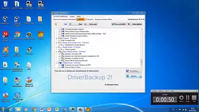Open the Camtasia Studio desktop shortcut
This screenshot has width=199, height=112.
[x=29, y=36]
